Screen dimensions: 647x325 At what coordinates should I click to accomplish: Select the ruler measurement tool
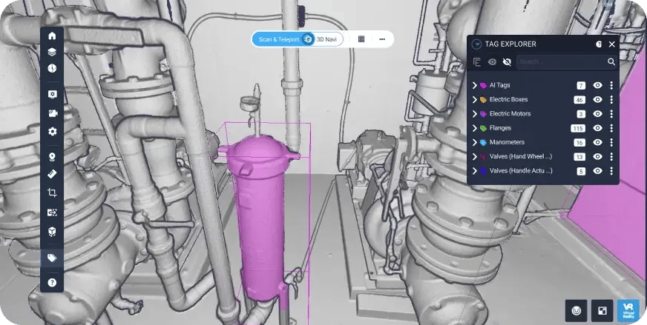[x=52, y=174]
